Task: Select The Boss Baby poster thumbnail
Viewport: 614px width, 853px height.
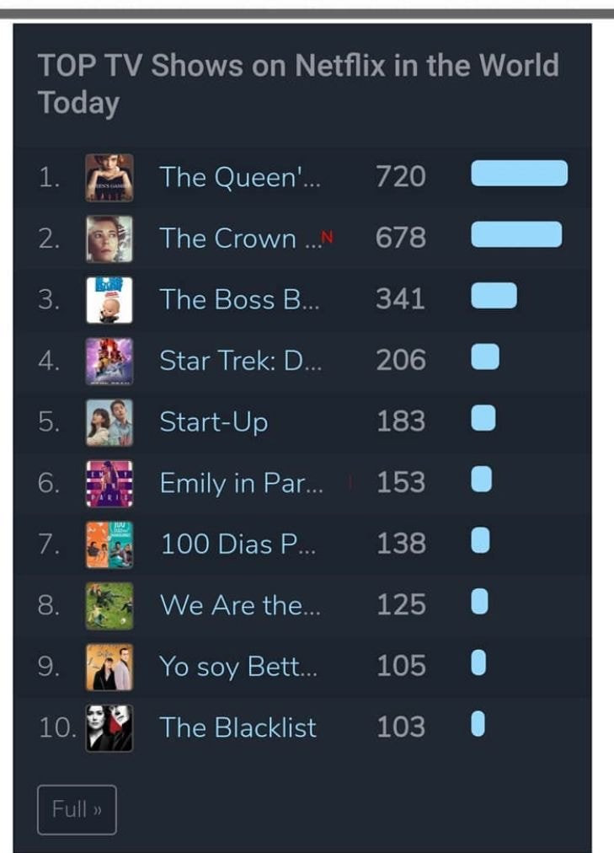Action: [x=109, y=300]
